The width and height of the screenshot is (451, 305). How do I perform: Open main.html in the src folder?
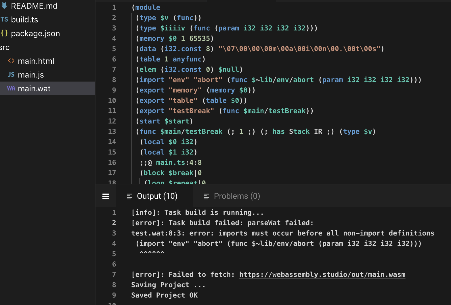(36, 61)
